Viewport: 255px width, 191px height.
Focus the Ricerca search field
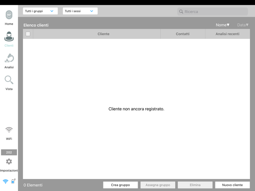213,11
